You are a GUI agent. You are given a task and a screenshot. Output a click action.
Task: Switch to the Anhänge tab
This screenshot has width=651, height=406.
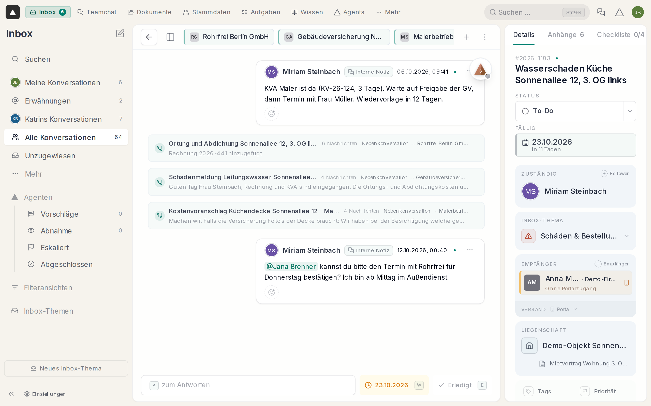(x=566, y=35)
